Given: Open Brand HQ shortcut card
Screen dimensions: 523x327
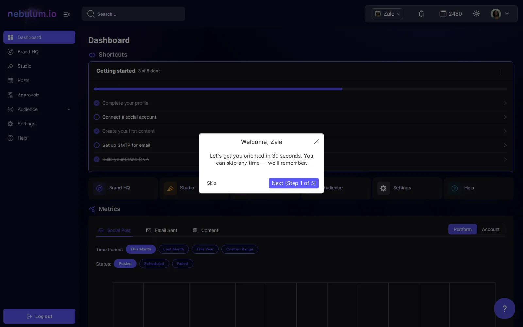Looking at the screenshot, I should [123, 188].
